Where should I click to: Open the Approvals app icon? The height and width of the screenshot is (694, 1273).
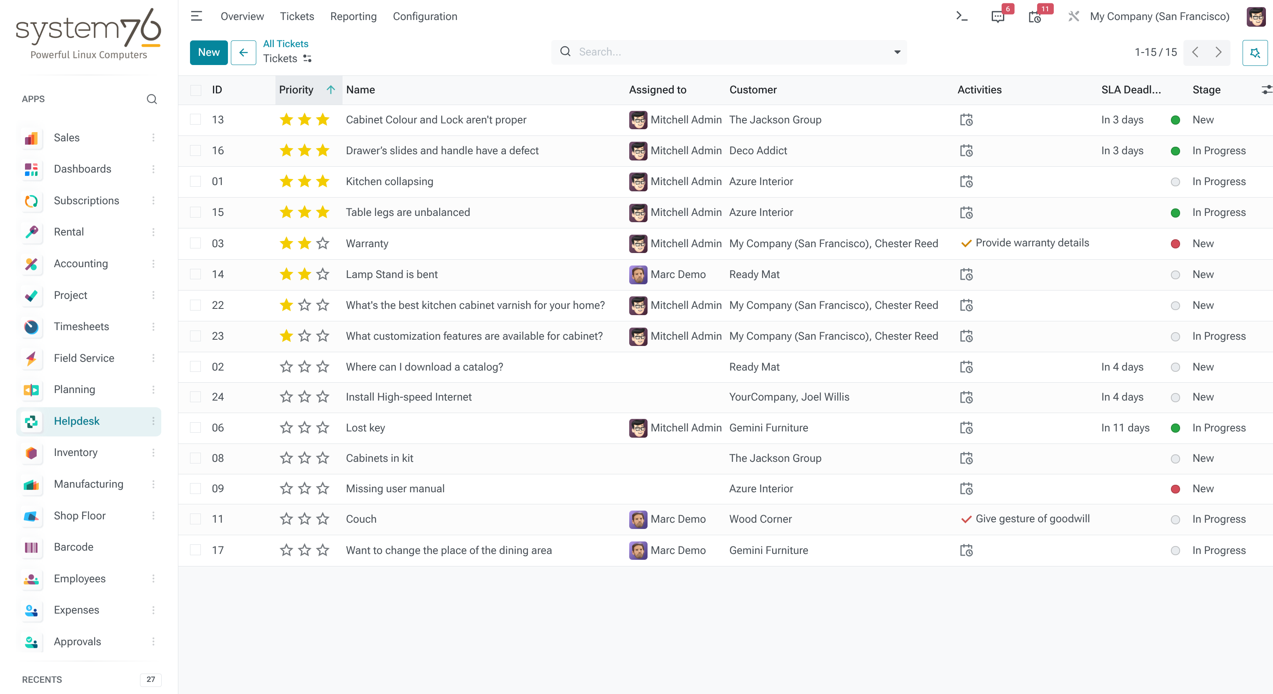click(x=31, y=642)
